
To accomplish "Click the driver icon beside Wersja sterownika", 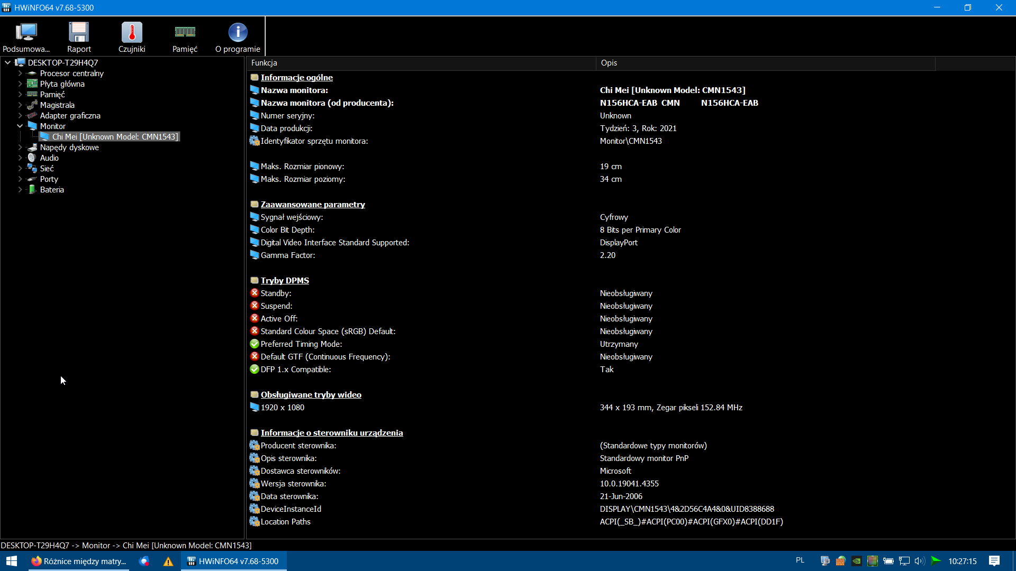I will [x=255, y=483].
